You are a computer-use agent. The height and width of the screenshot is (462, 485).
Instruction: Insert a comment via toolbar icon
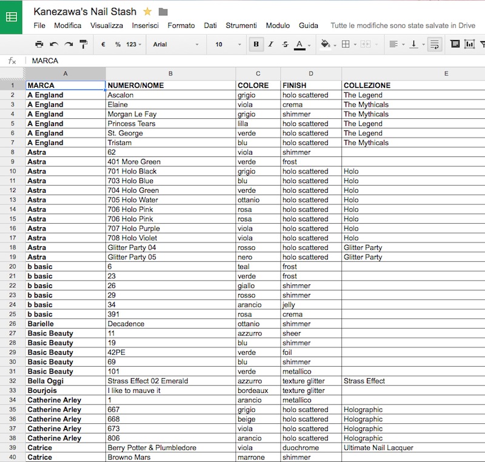[x=455, y=44]
